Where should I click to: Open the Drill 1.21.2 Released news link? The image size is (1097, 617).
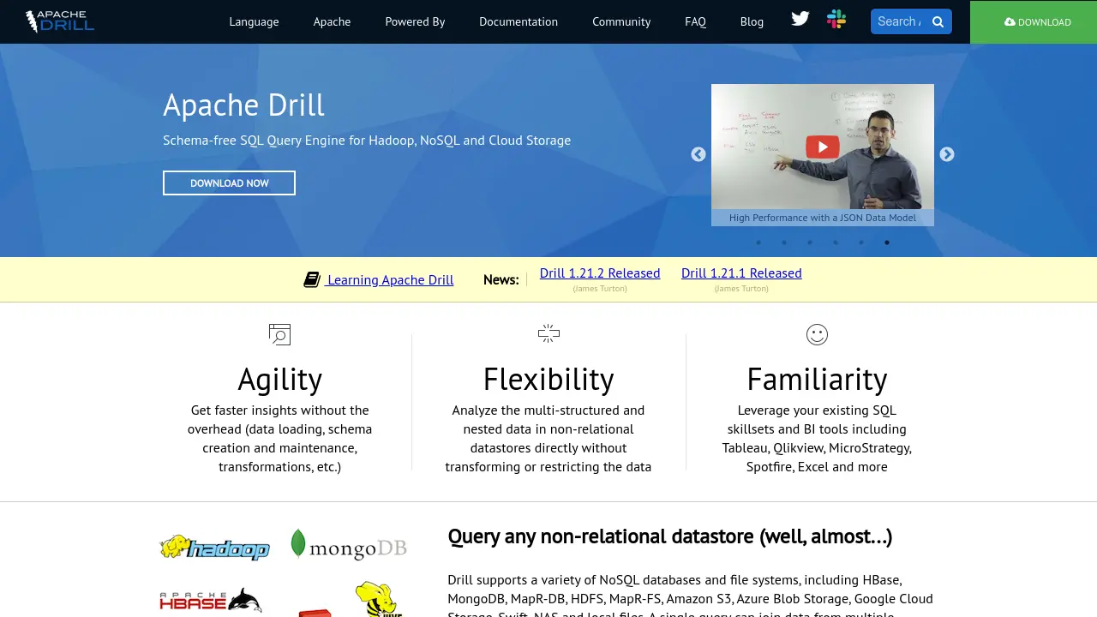pos(600,273)
